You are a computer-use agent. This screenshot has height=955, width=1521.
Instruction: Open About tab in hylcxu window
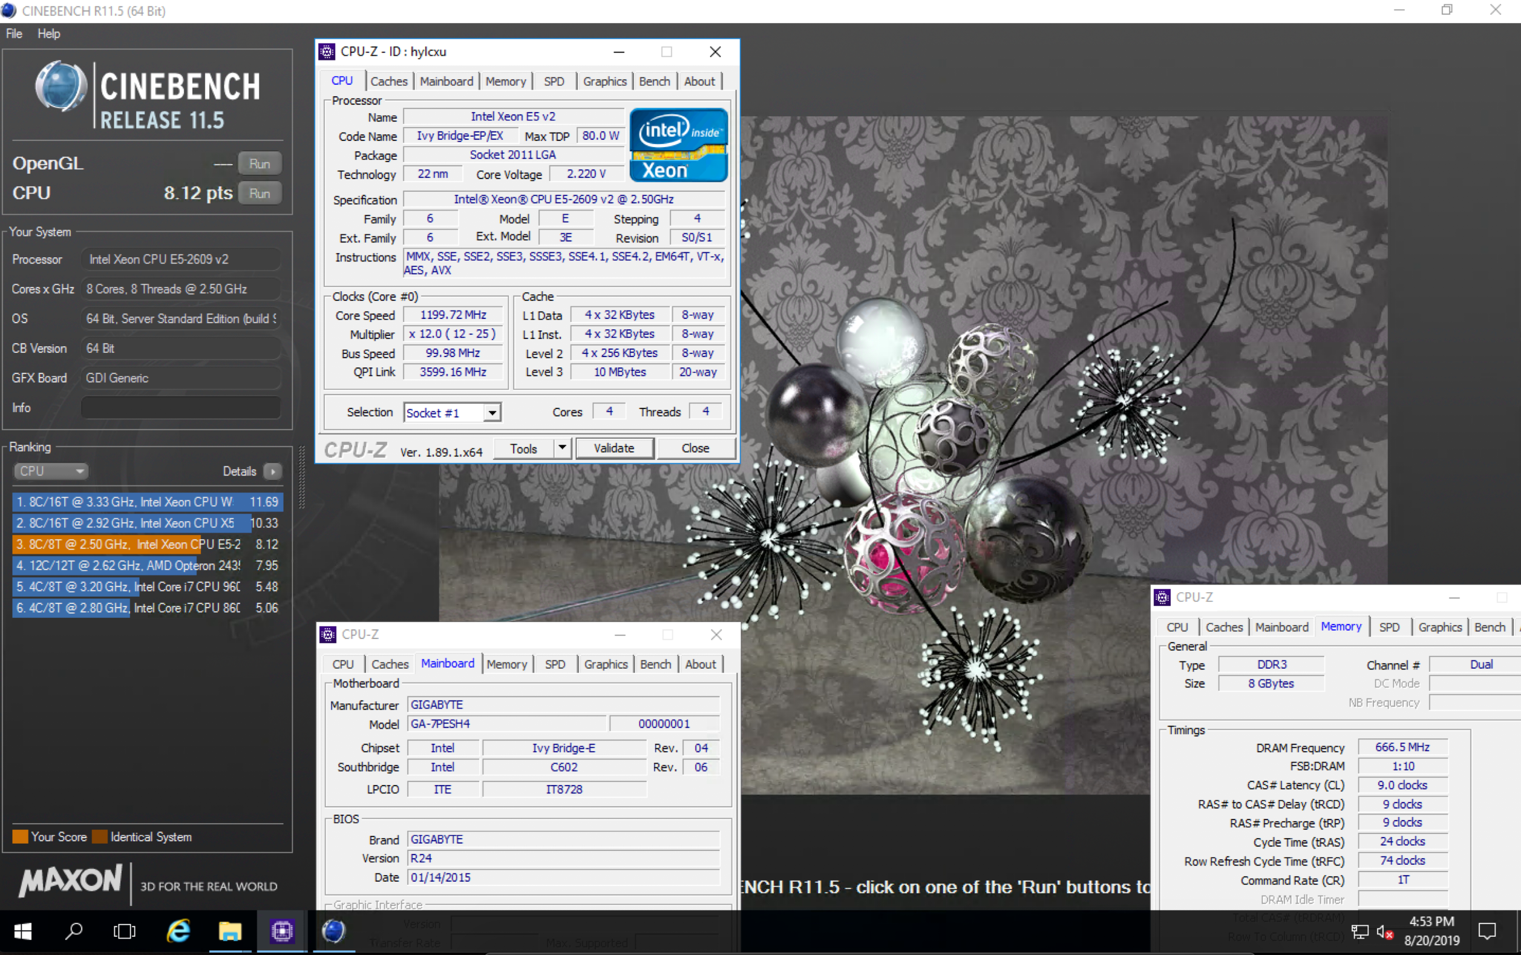[x=699, y=82]
